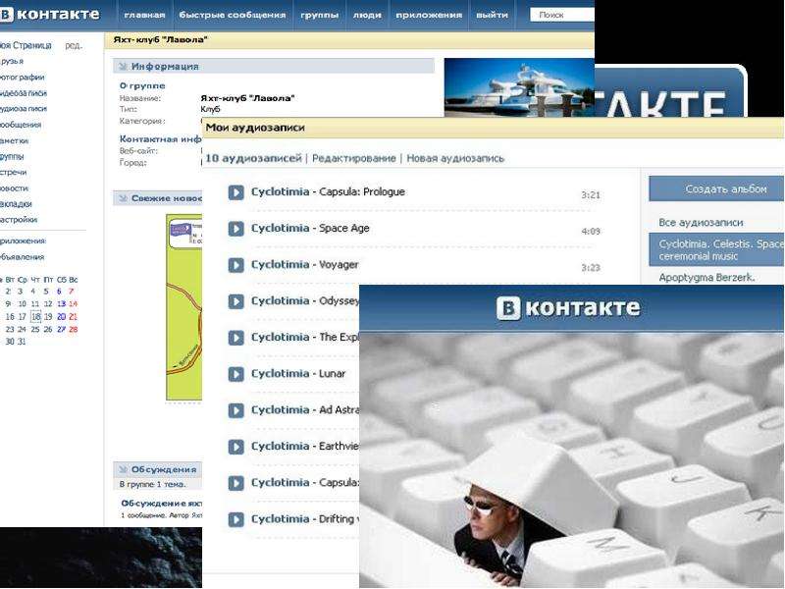785x589 pixels.
Task: Click the Новая аудиозапись link
Action: (x=455, y=158)
